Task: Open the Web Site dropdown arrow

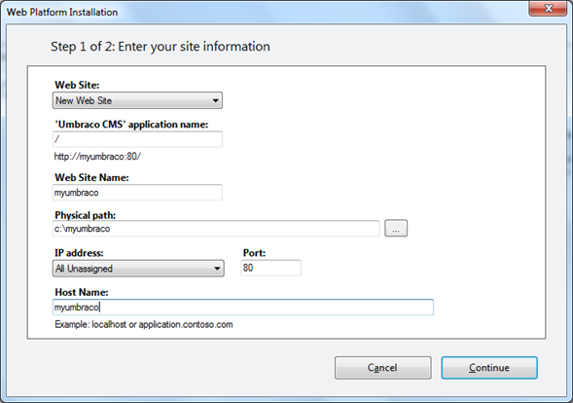Action: (x=216, y=100)
